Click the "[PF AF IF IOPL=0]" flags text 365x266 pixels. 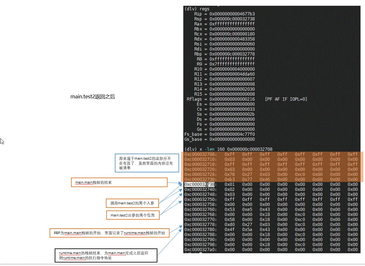[x=286, y=99]
